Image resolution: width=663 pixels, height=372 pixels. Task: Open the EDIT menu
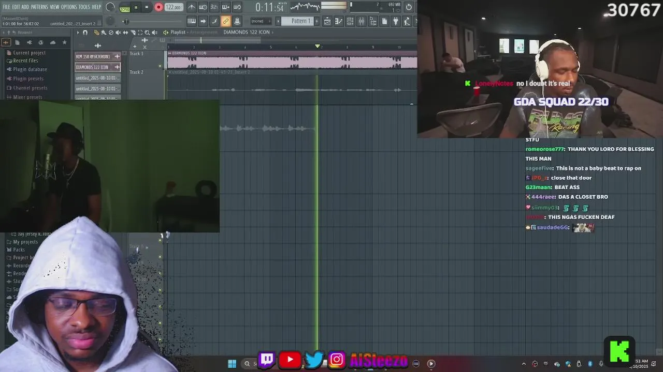[16, 7]
